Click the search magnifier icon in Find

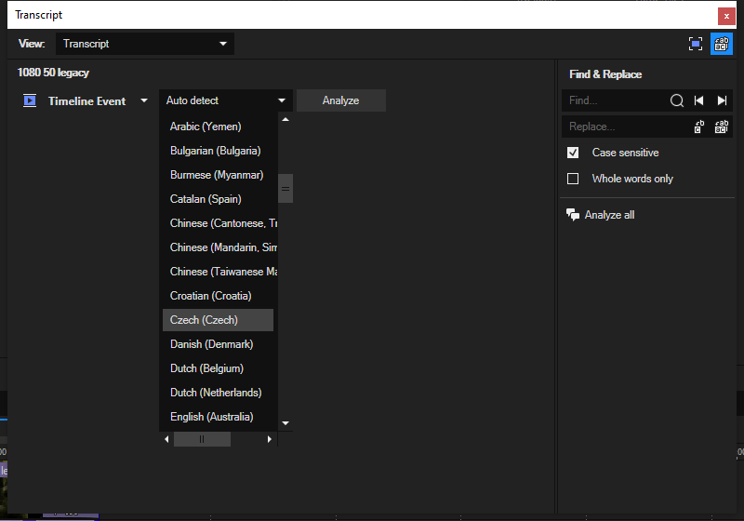pyautogui.click(x=677, y=100)
